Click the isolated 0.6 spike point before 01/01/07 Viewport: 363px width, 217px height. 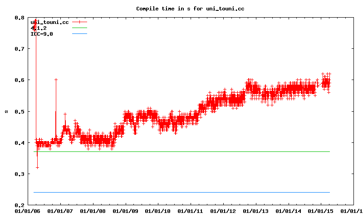tap(56, 80)
